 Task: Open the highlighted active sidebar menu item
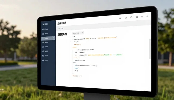pyautogui.click(x=48, y=38)
